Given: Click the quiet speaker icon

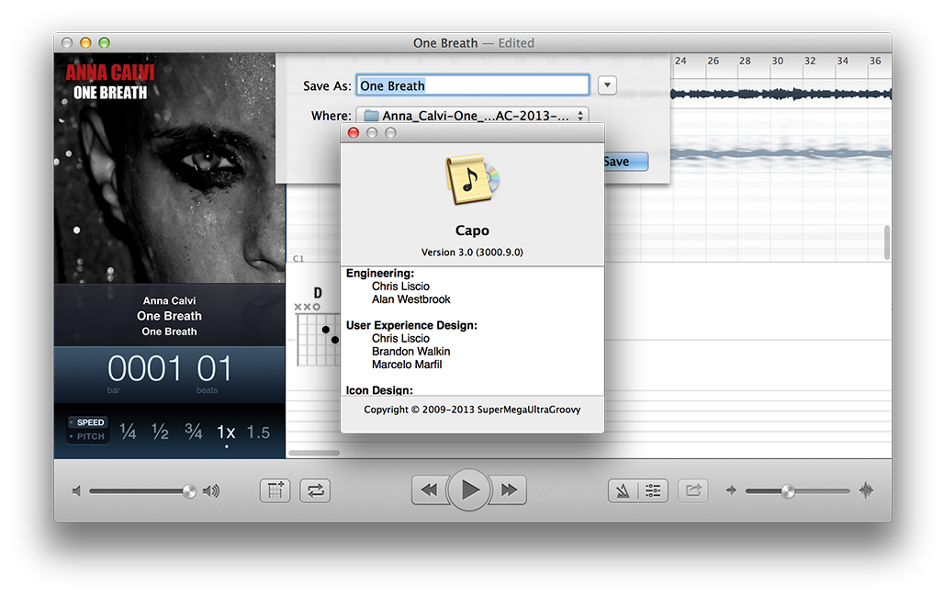Looking at the screenshot, I should click(76, 491).
